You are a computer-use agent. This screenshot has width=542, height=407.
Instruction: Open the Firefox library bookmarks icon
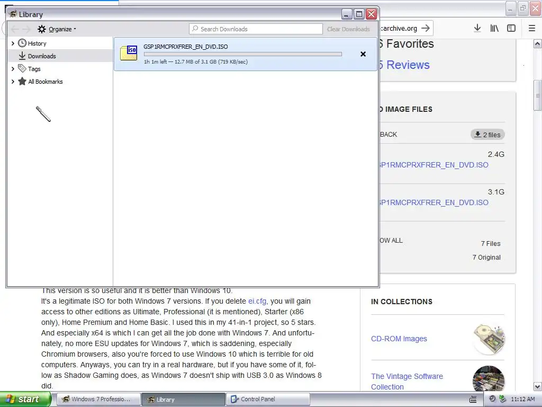pos(494,28)
